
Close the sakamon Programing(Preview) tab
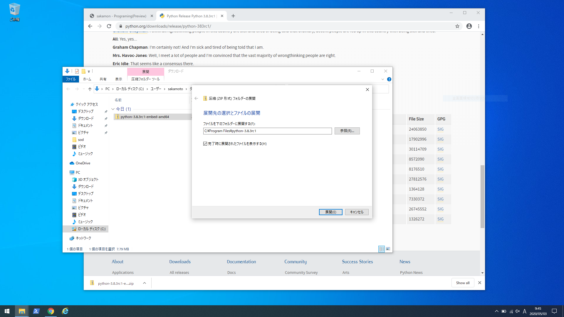click(152, 16)
